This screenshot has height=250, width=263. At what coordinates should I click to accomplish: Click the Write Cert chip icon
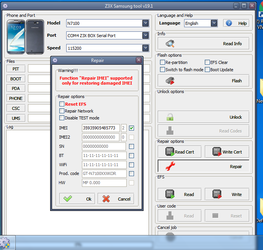click(x=217, y=152)
